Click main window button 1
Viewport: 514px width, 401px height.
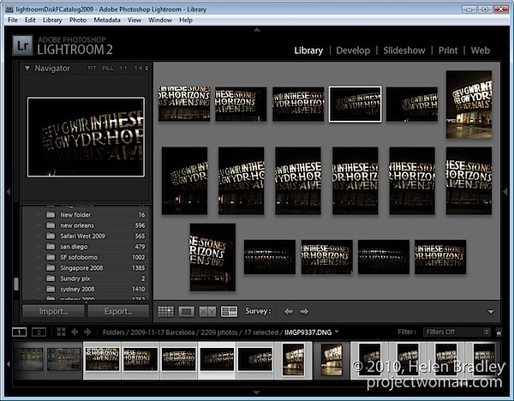click(x=20, y=332)
